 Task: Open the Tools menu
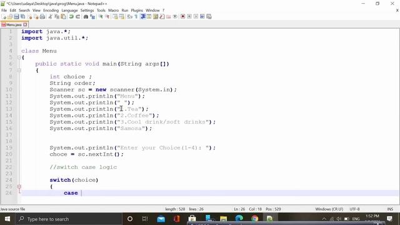[101, 11]
